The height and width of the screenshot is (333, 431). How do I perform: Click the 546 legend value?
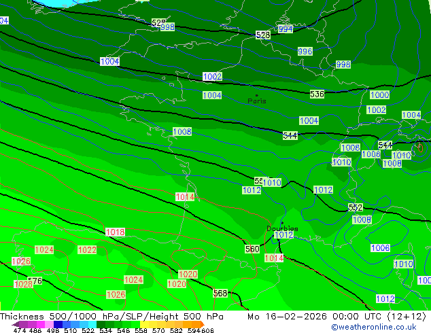point(123,330)
